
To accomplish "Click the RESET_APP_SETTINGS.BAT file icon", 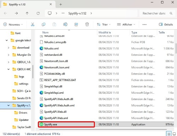I will 41,80.
